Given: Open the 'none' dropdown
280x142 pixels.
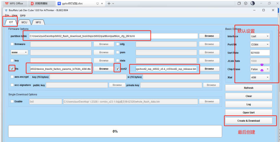Looking at the screenshot, I should (x=19, y=52).
